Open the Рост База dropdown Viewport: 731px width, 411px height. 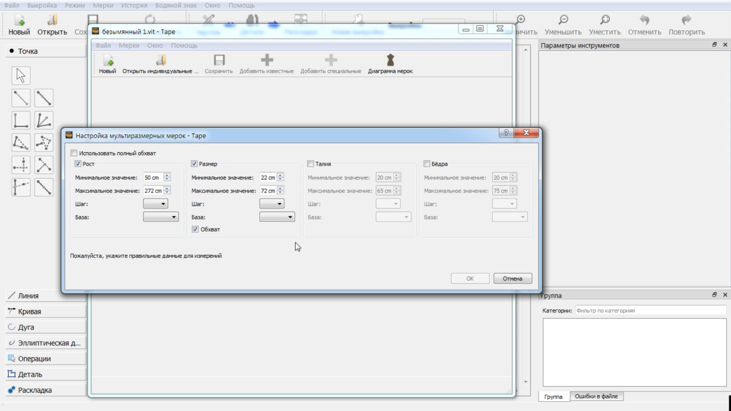(161, 217)
